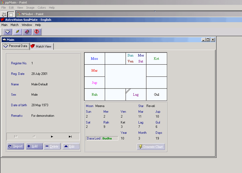Click the Moon sign value Meena
The image size is (242, 173).
point(100,106)
